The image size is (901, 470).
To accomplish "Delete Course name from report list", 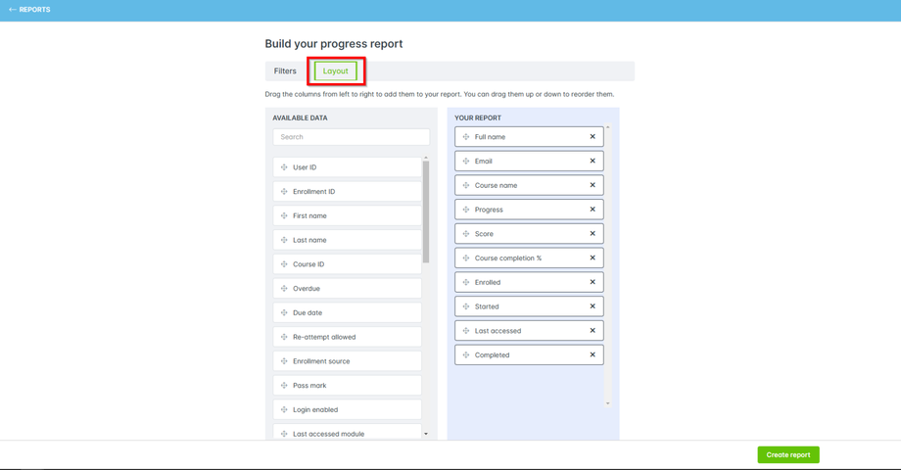I will pyautogui.click(x=593, y=185).
